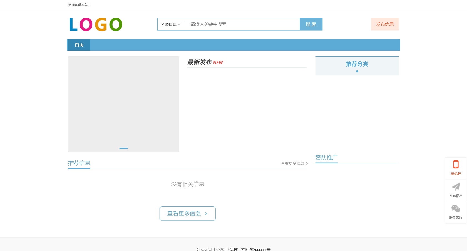Click the 没有相关信息 message text
Viewport: 467px width, 251px height.
pos(188,184)
